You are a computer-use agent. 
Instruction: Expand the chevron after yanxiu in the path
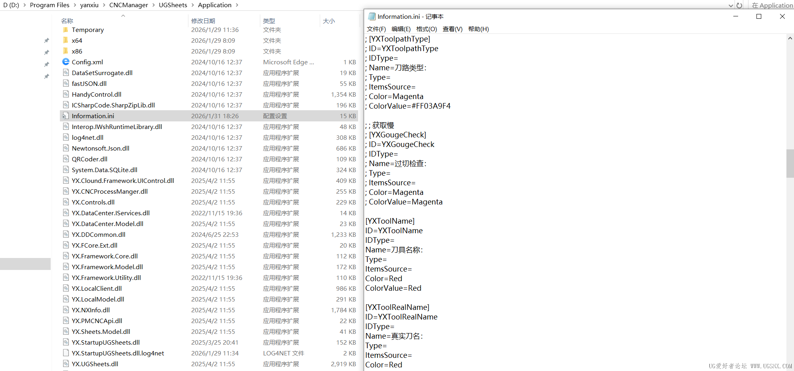[x=104, y=5]
